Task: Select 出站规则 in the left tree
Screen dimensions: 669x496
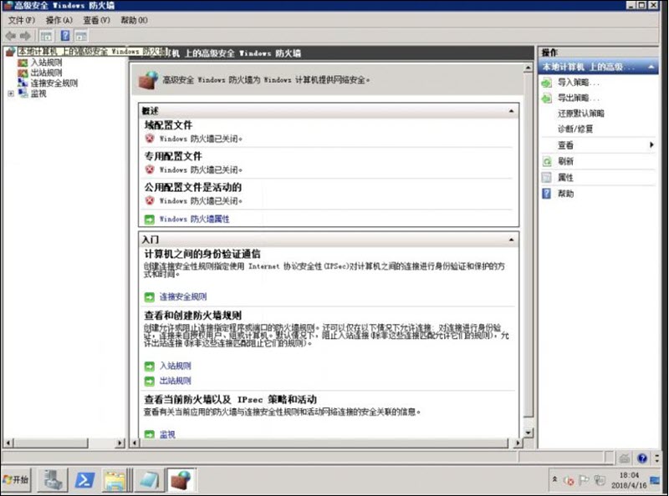Action: 46,73
